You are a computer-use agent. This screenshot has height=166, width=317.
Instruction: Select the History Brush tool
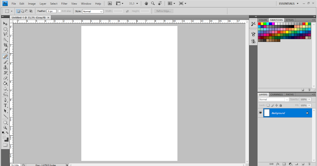(x=5, y=73)
